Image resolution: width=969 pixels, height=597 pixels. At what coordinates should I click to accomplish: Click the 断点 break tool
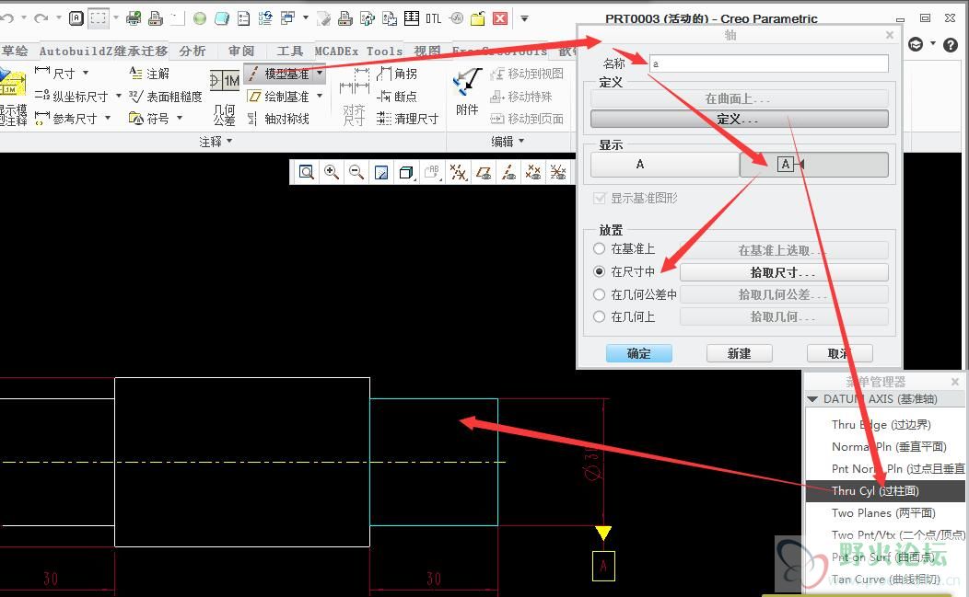click(x=397, y=97)
